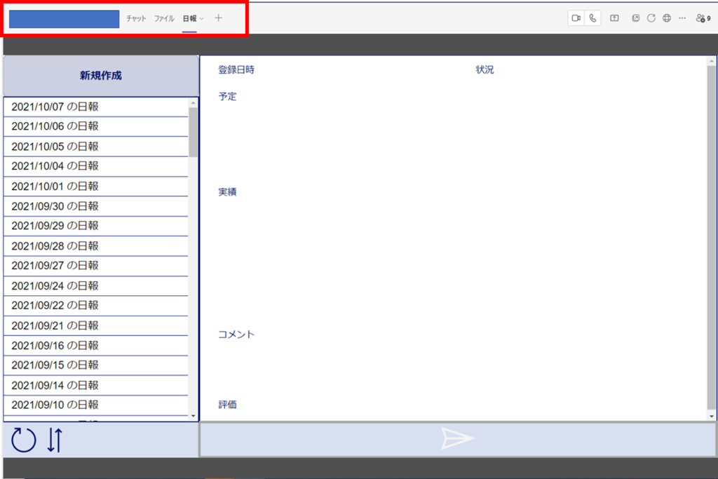Expand the 日報 tab dropdown chevron
The image size is (718, 479).
tap(202, 19)
